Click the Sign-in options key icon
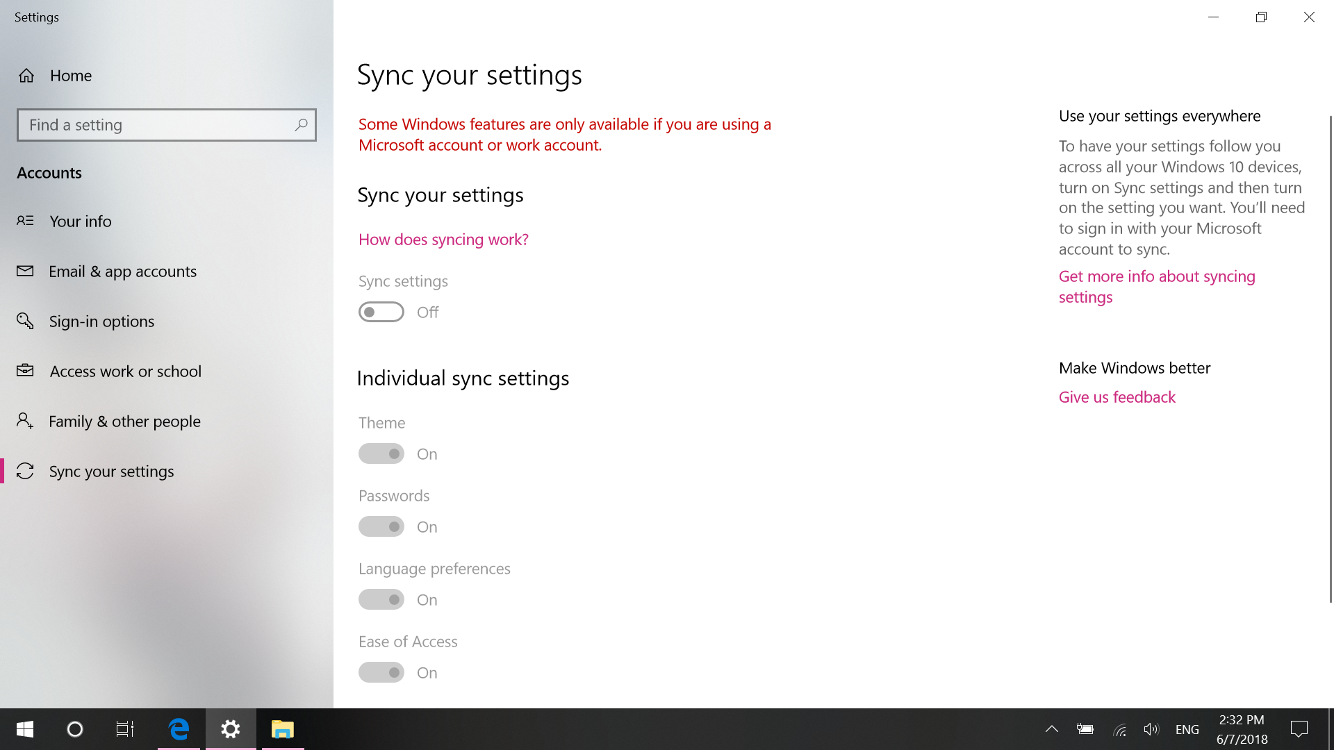Image resolution: width=1334 pixels, height=750 pixels. click(25, 321)
